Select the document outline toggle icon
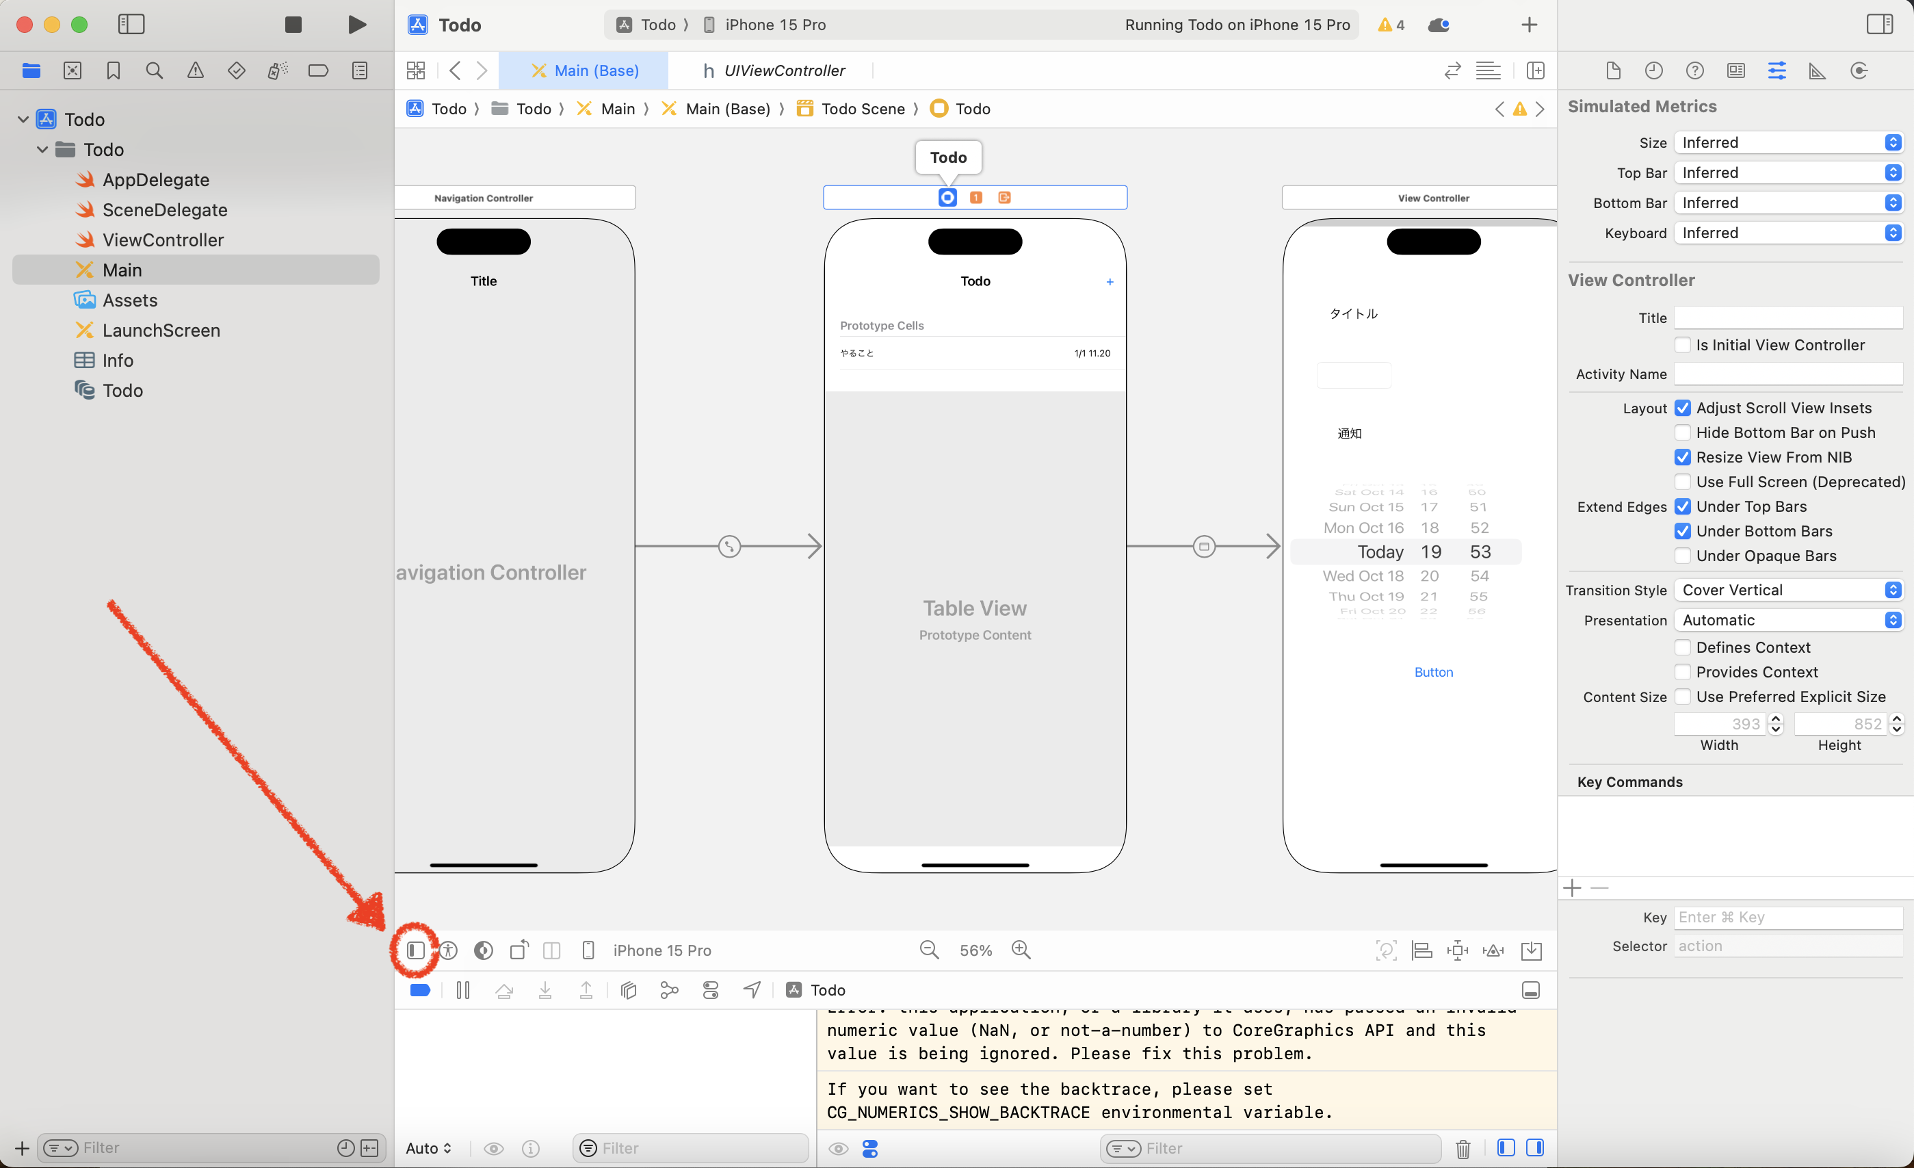1914x1168 pixels. click(416, 949)
